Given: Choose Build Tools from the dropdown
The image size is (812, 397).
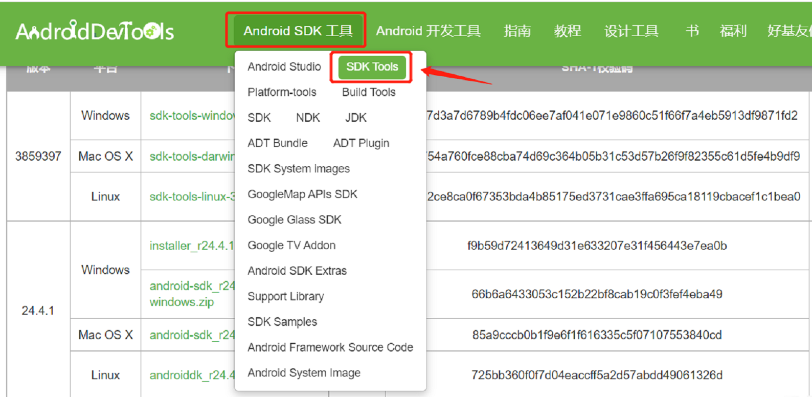Looking at the screenshot, I should pyautogui.click(x=369, y=92).
